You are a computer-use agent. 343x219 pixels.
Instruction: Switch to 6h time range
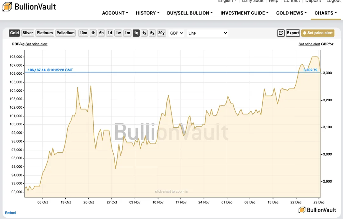coord(101,33)
